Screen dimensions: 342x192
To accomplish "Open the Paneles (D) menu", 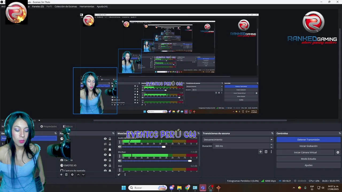I will (38, 6).
